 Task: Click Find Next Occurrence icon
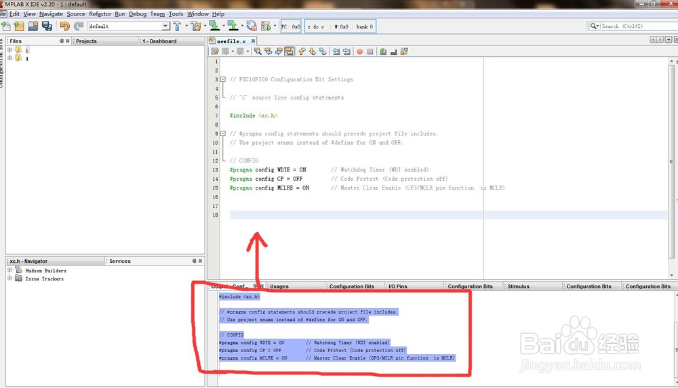pos(279,51)
